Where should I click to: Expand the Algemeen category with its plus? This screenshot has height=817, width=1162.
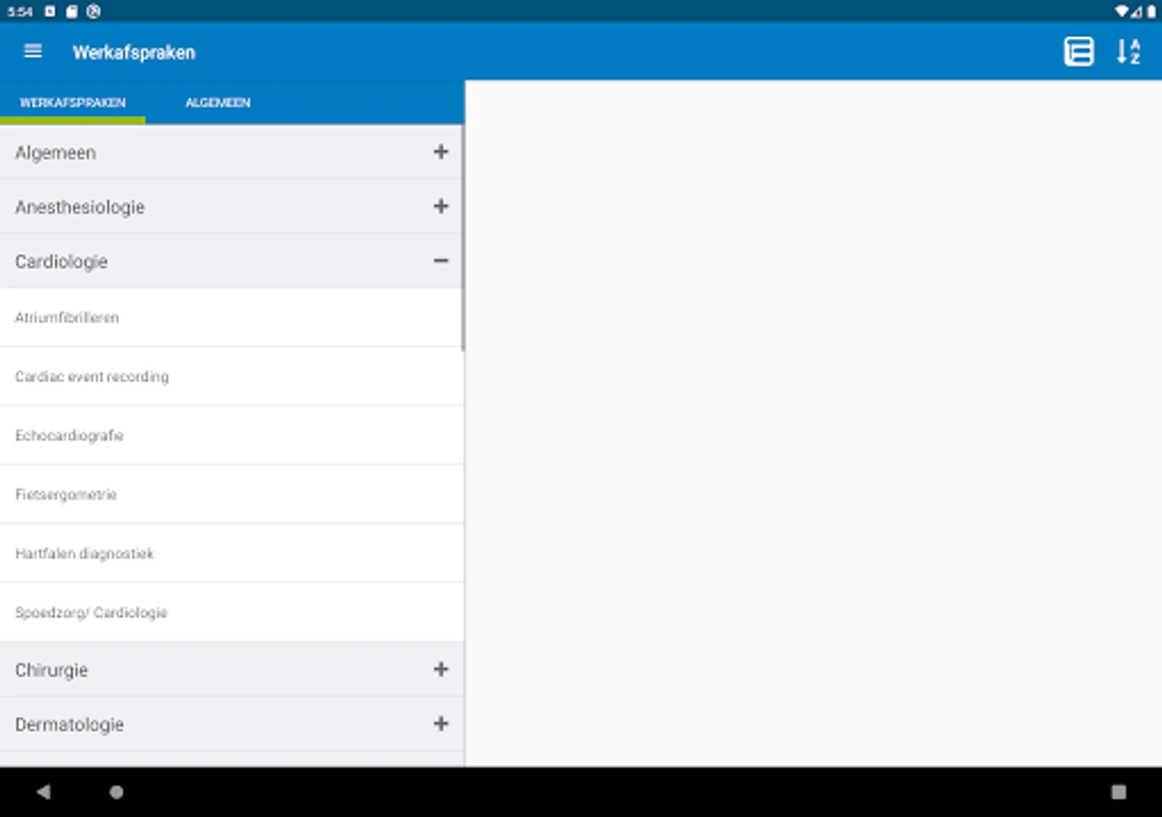click(x=441, y=152)
